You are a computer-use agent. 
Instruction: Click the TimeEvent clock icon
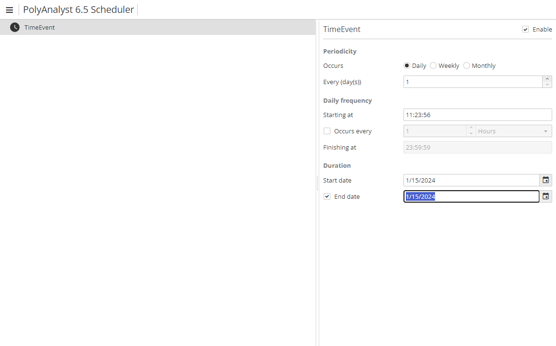click(x=15, y=27)
